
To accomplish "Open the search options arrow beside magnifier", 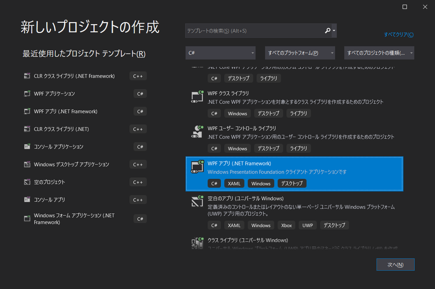I will 334,31.
